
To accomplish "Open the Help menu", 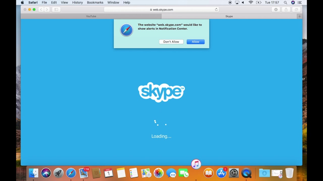I will pos(127,3).
